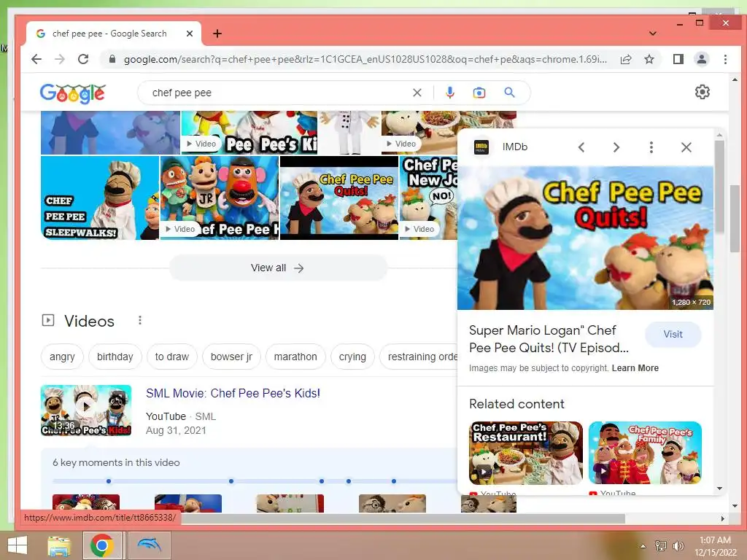Close the chef pee pee search tab
Image resolution: width=747 pixels, height=560 pixels.
tap(190, 34)
